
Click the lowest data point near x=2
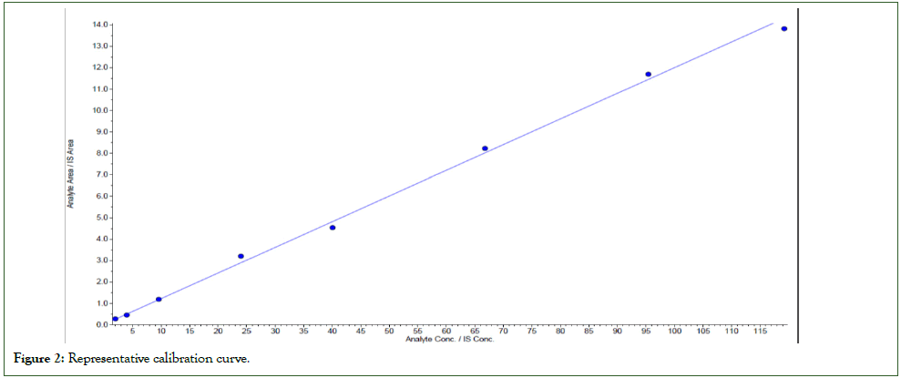[x=115, y=319]
